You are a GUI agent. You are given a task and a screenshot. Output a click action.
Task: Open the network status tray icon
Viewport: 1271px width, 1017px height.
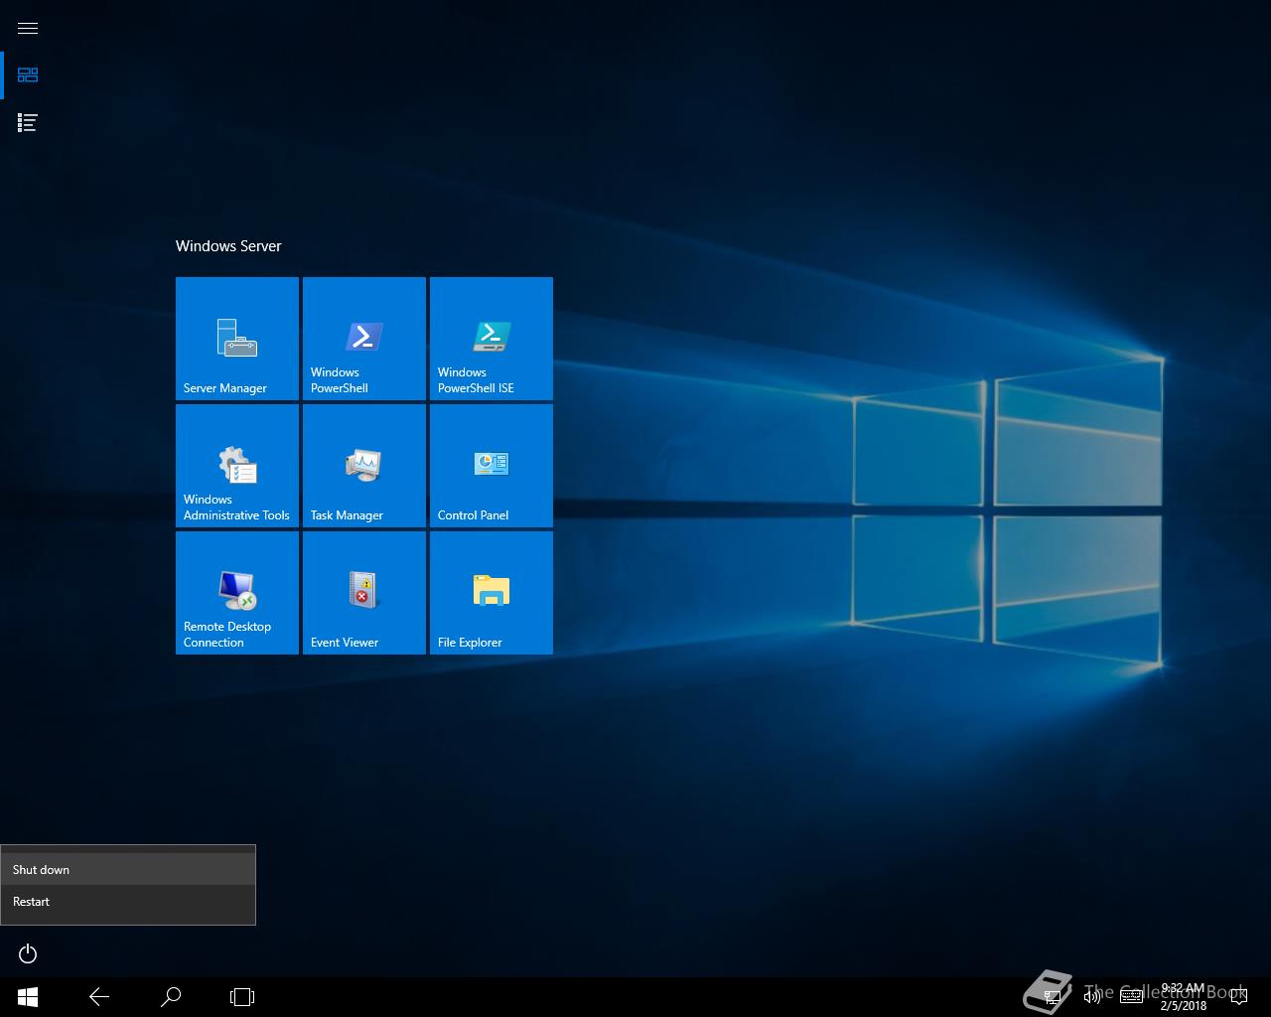coord(1052,997)
